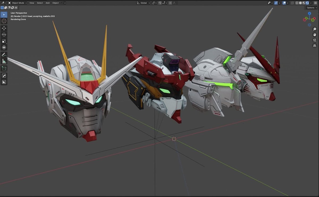This screenshot has height=197, width=319.
Task: Activate the Rotate tool
Action: (x=4, y=35)
